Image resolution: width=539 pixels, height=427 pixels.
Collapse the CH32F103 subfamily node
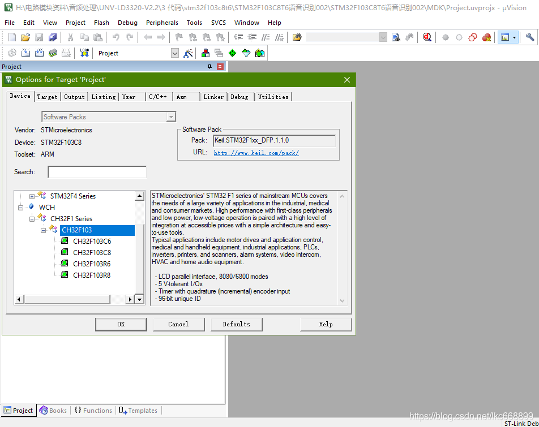click(x=43, y=230)
